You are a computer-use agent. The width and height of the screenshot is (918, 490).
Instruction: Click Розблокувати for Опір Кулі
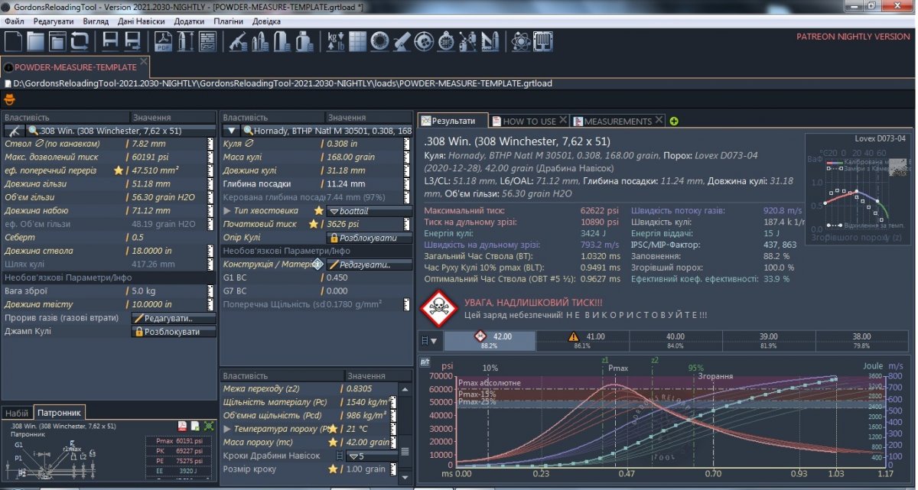369,238
